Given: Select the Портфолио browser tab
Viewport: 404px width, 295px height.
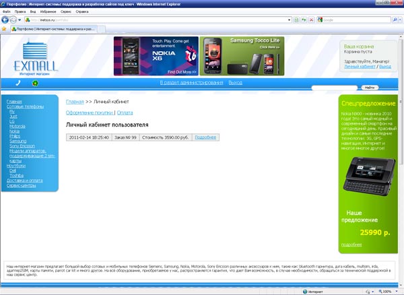Looking at the screenshot, I should [x=54, y=29].
